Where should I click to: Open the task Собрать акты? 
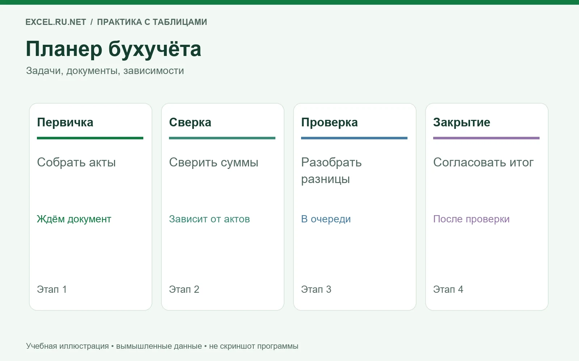(76, 162)
